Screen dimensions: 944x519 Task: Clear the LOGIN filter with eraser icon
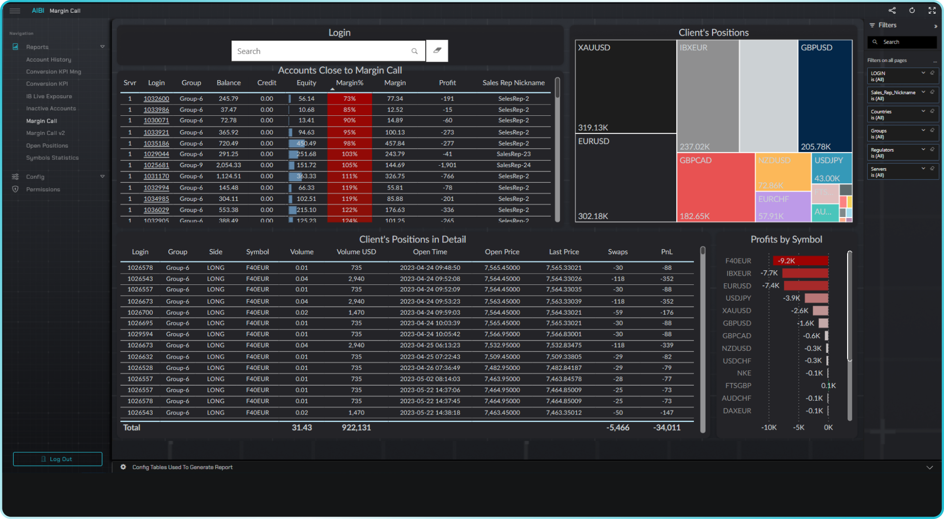pyautogui.click(x=932, y=73)
